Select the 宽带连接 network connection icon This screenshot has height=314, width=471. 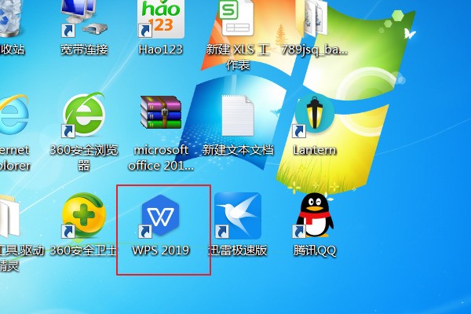coord(83,17)
